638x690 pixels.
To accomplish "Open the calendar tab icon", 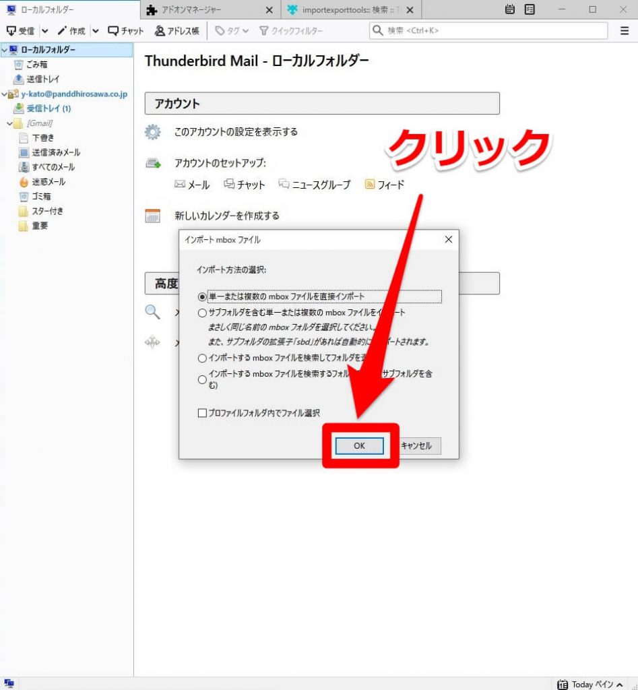I will pos(510,9).
